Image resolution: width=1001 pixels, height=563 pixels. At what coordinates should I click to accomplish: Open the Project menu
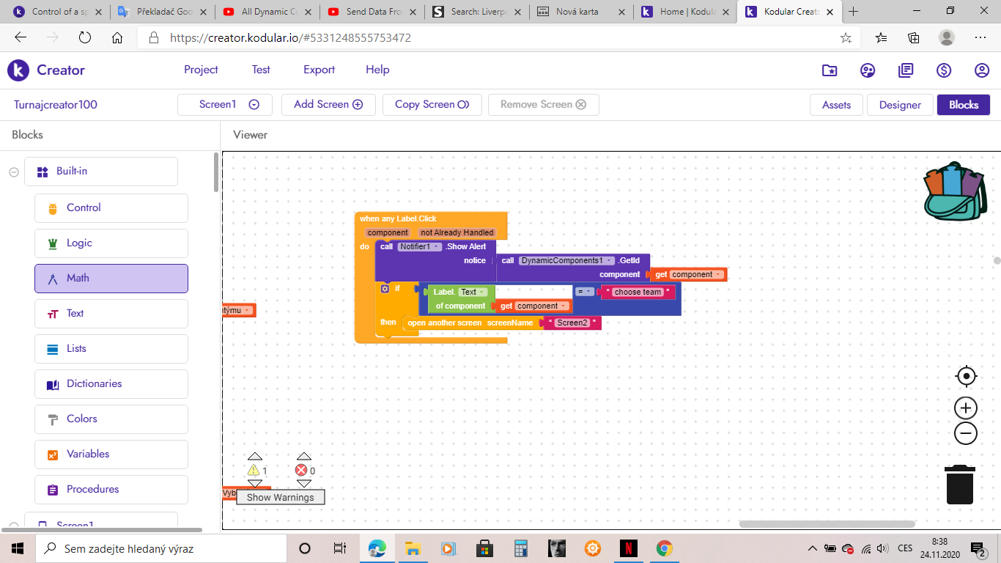pos(201,70)
